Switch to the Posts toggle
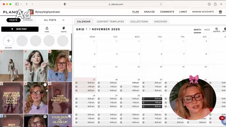This screenshot has width=226, height=127. click(13, 20)
